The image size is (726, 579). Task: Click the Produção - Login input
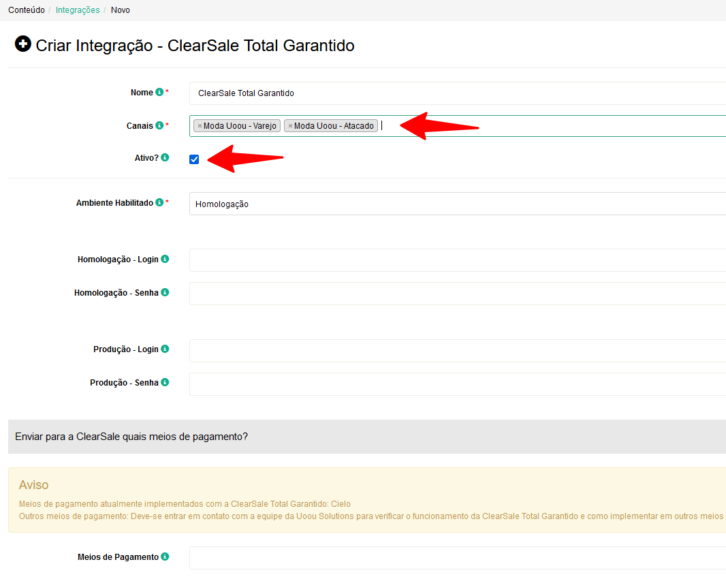click(458, 351)
